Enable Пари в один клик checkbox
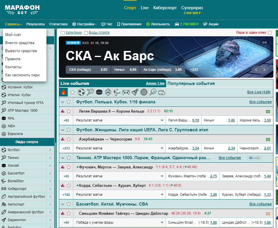 point(270,33)
